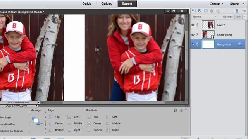Distribute layers by Top edges
Screen dimensions: 248x139
(93, 117)
